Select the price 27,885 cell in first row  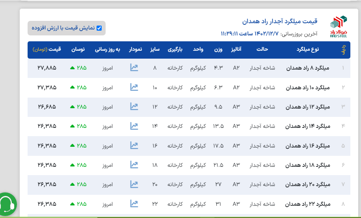pyautogui.click(x=47, y=68)
